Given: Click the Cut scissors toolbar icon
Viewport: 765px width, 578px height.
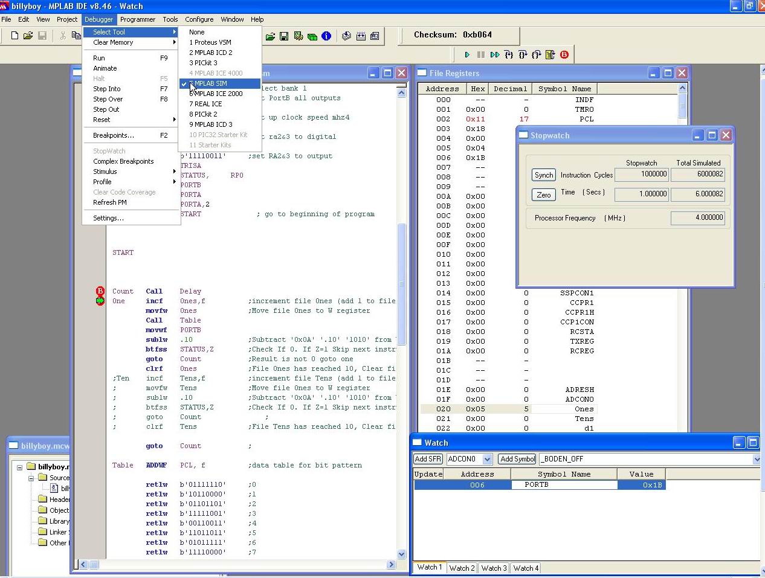Looking at the screenshot, I should coord(63,36).
